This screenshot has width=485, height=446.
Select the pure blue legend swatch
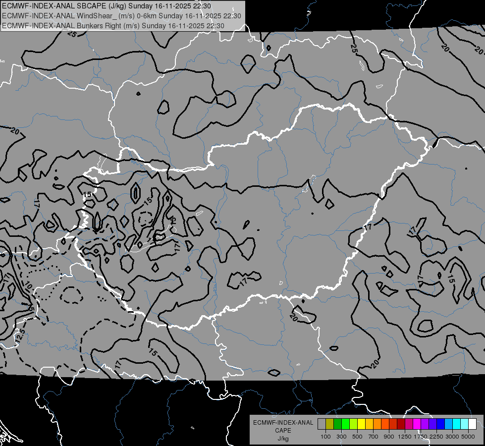coord(440,424)
